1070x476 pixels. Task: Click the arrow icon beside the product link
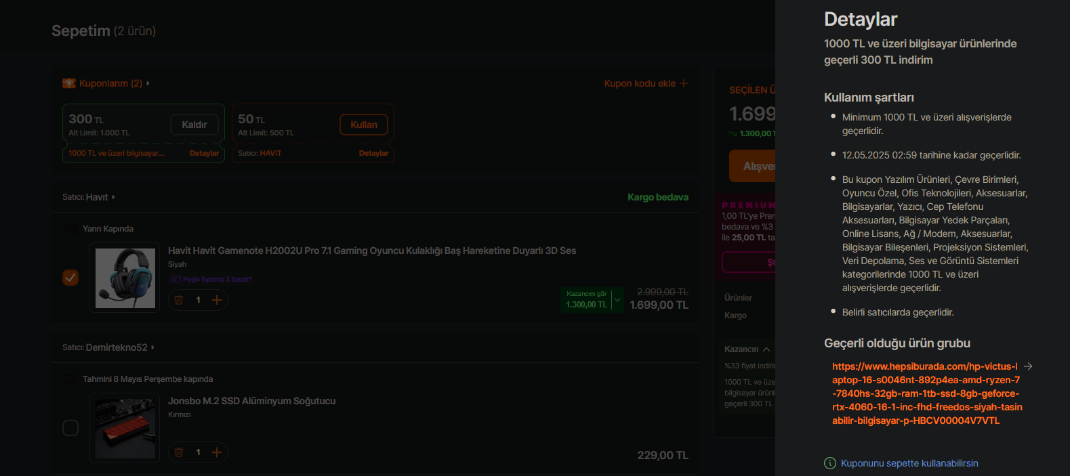[1028, 366]
